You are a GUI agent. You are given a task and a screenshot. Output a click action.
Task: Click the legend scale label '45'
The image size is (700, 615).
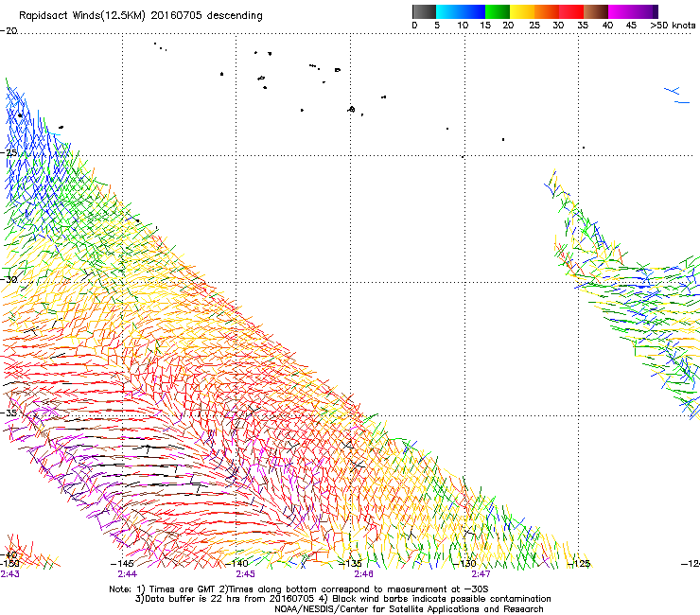(631, 26)
